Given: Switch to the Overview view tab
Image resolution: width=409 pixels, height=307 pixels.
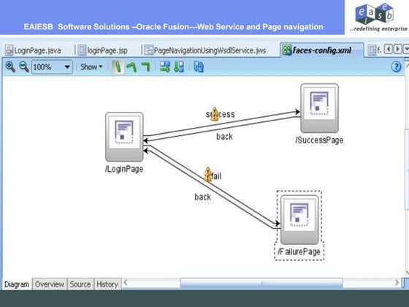Looking at the screenshot, I should click(50, 284).
